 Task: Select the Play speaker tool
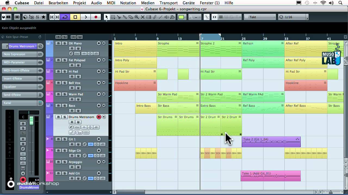pyautogui.click(x=167, y=17)
